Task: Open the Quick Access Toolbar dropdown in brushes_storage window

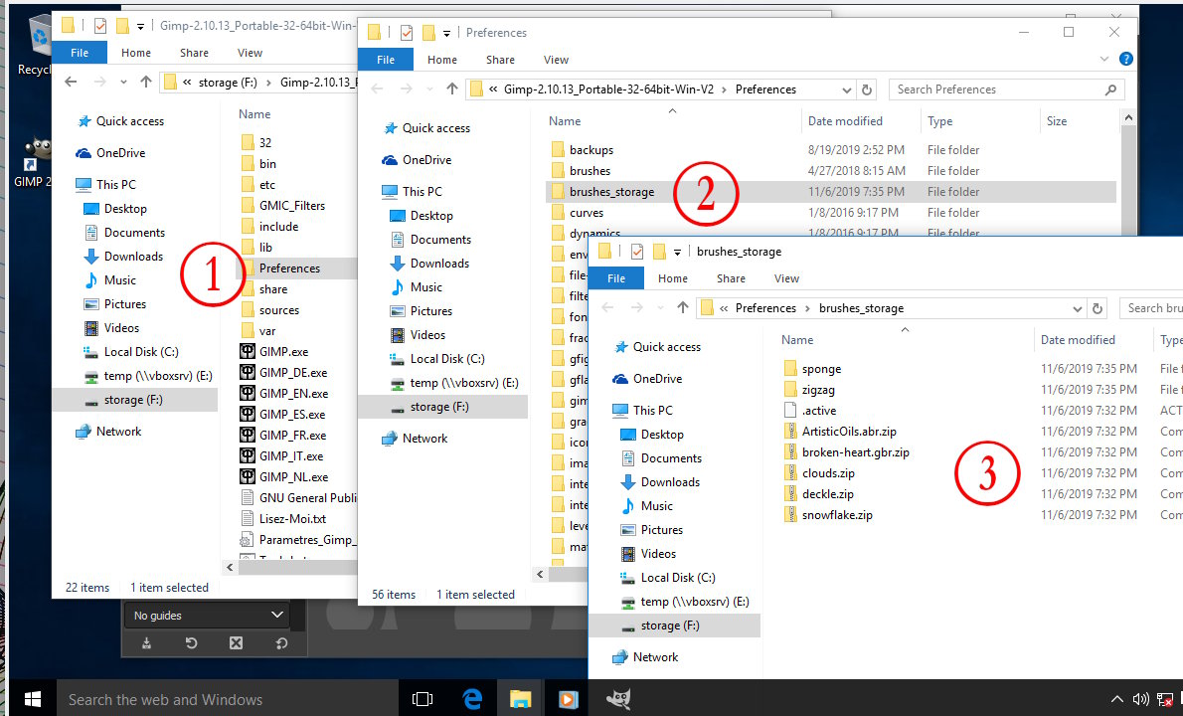Action: click(678, 252)
